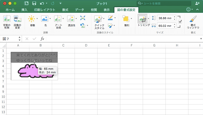Select row 10 header
This screenshot has width=203, height=115.
[x=3, y=97]
